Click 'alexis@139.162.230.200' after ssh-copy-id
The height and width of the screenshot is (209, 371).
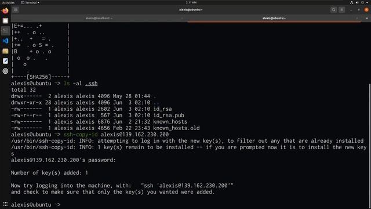coord(134,135)
